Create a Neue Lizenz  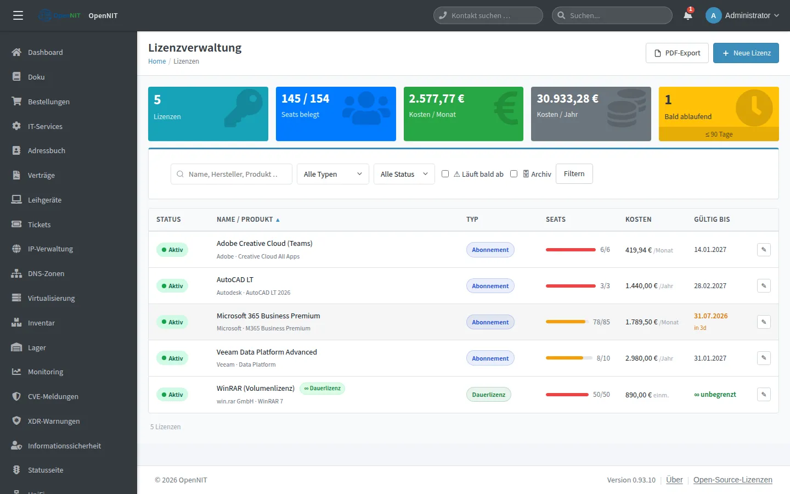click(746, 53)
